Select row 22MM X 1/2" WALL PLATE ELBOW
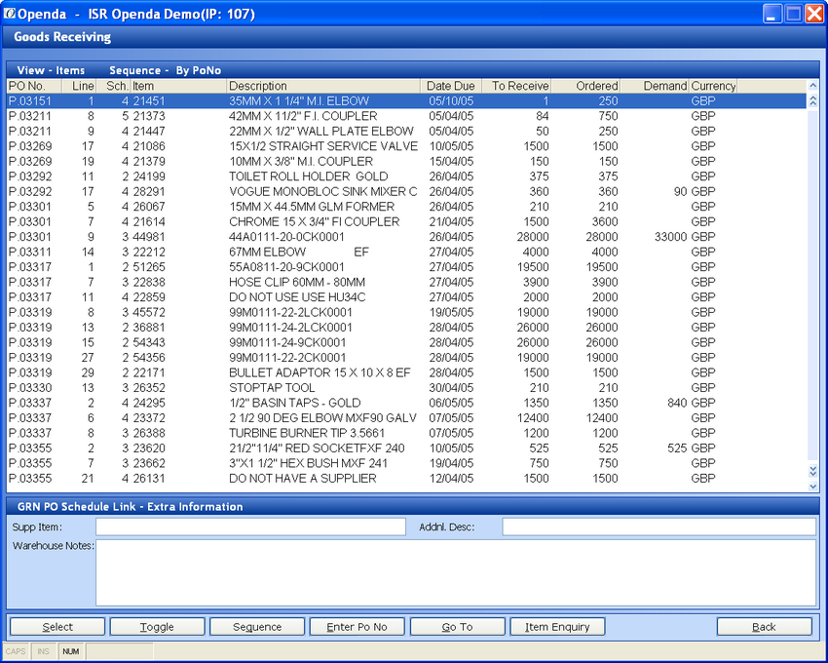The height and width of the screenshot is (663, 828). point(406,131)
